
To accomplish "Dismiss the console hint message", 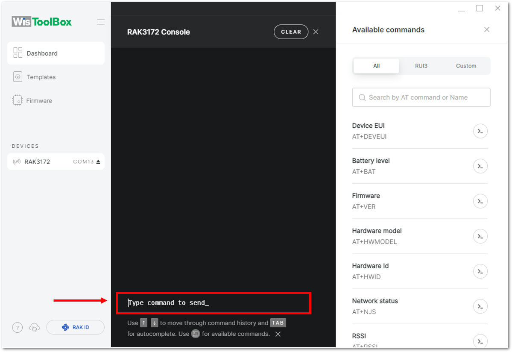I will tap(278, 334).
